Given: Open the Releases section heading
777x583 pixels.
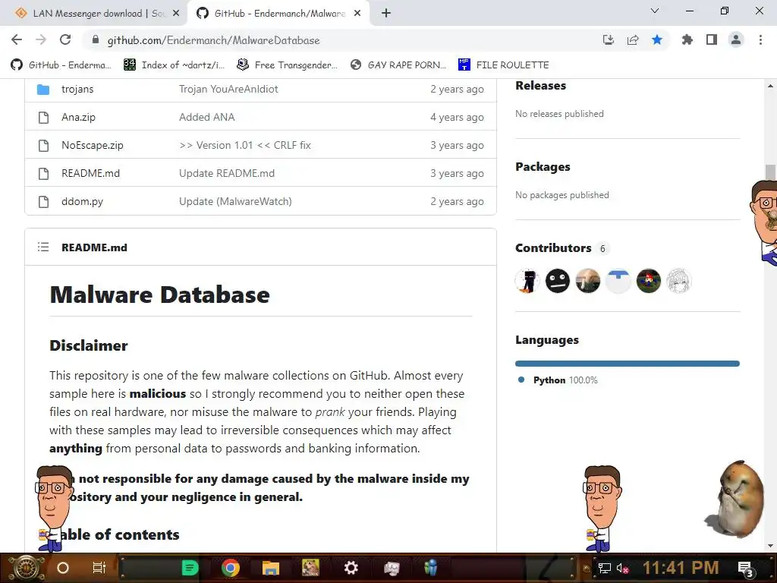Looking at the screenshot, I should pyautogui.click(x=540, y=86).
